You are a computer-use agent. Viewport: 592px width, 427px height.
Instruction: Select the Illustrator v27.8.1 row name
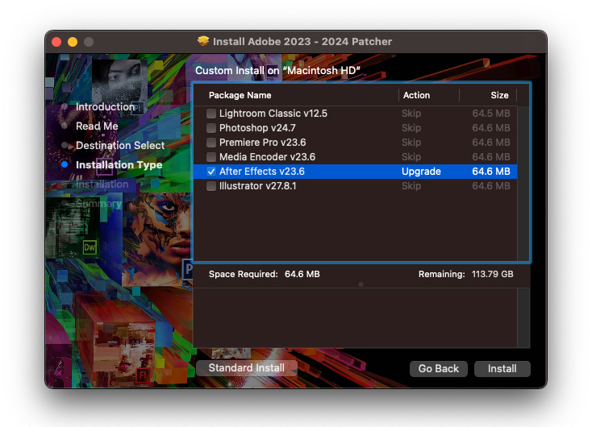[258, 186]
